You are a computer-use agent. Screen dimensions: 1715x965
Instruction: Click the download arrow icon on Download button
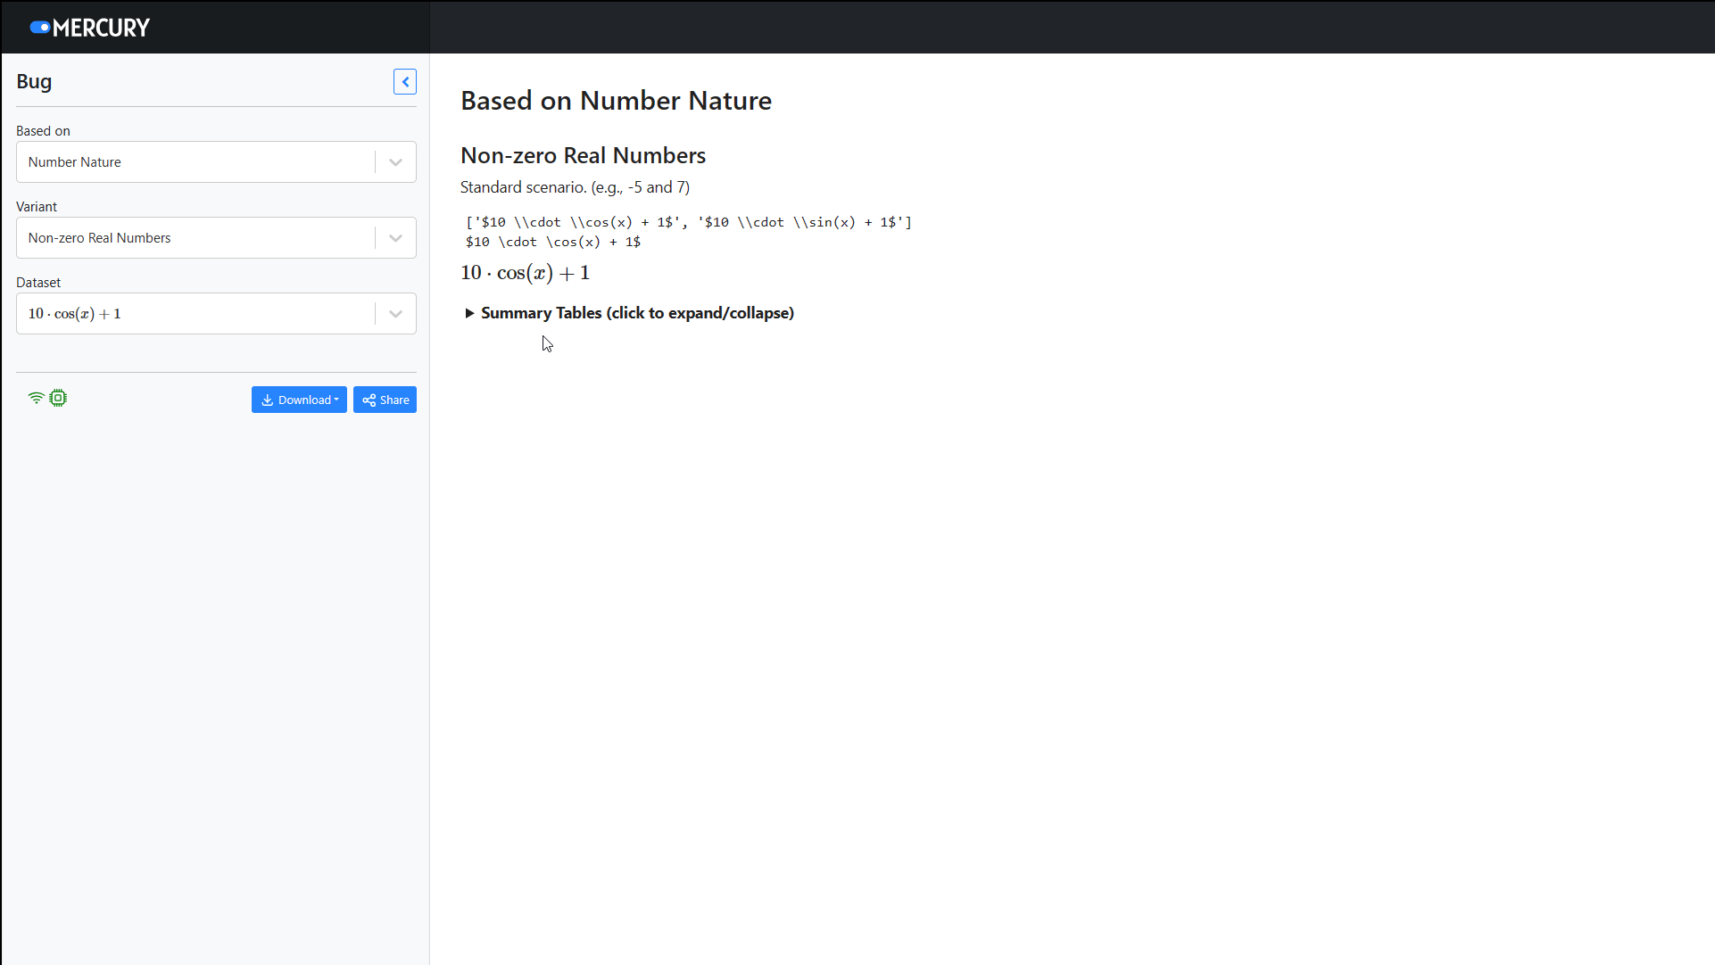tap(267, 400)
